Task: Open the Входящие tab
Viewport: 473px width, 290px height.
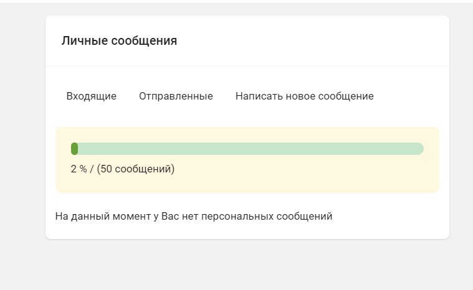Action: tap(91, 96)
